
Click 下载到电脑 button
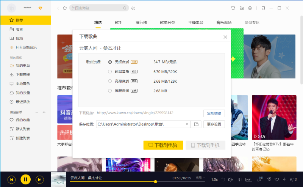coord(163,145)
